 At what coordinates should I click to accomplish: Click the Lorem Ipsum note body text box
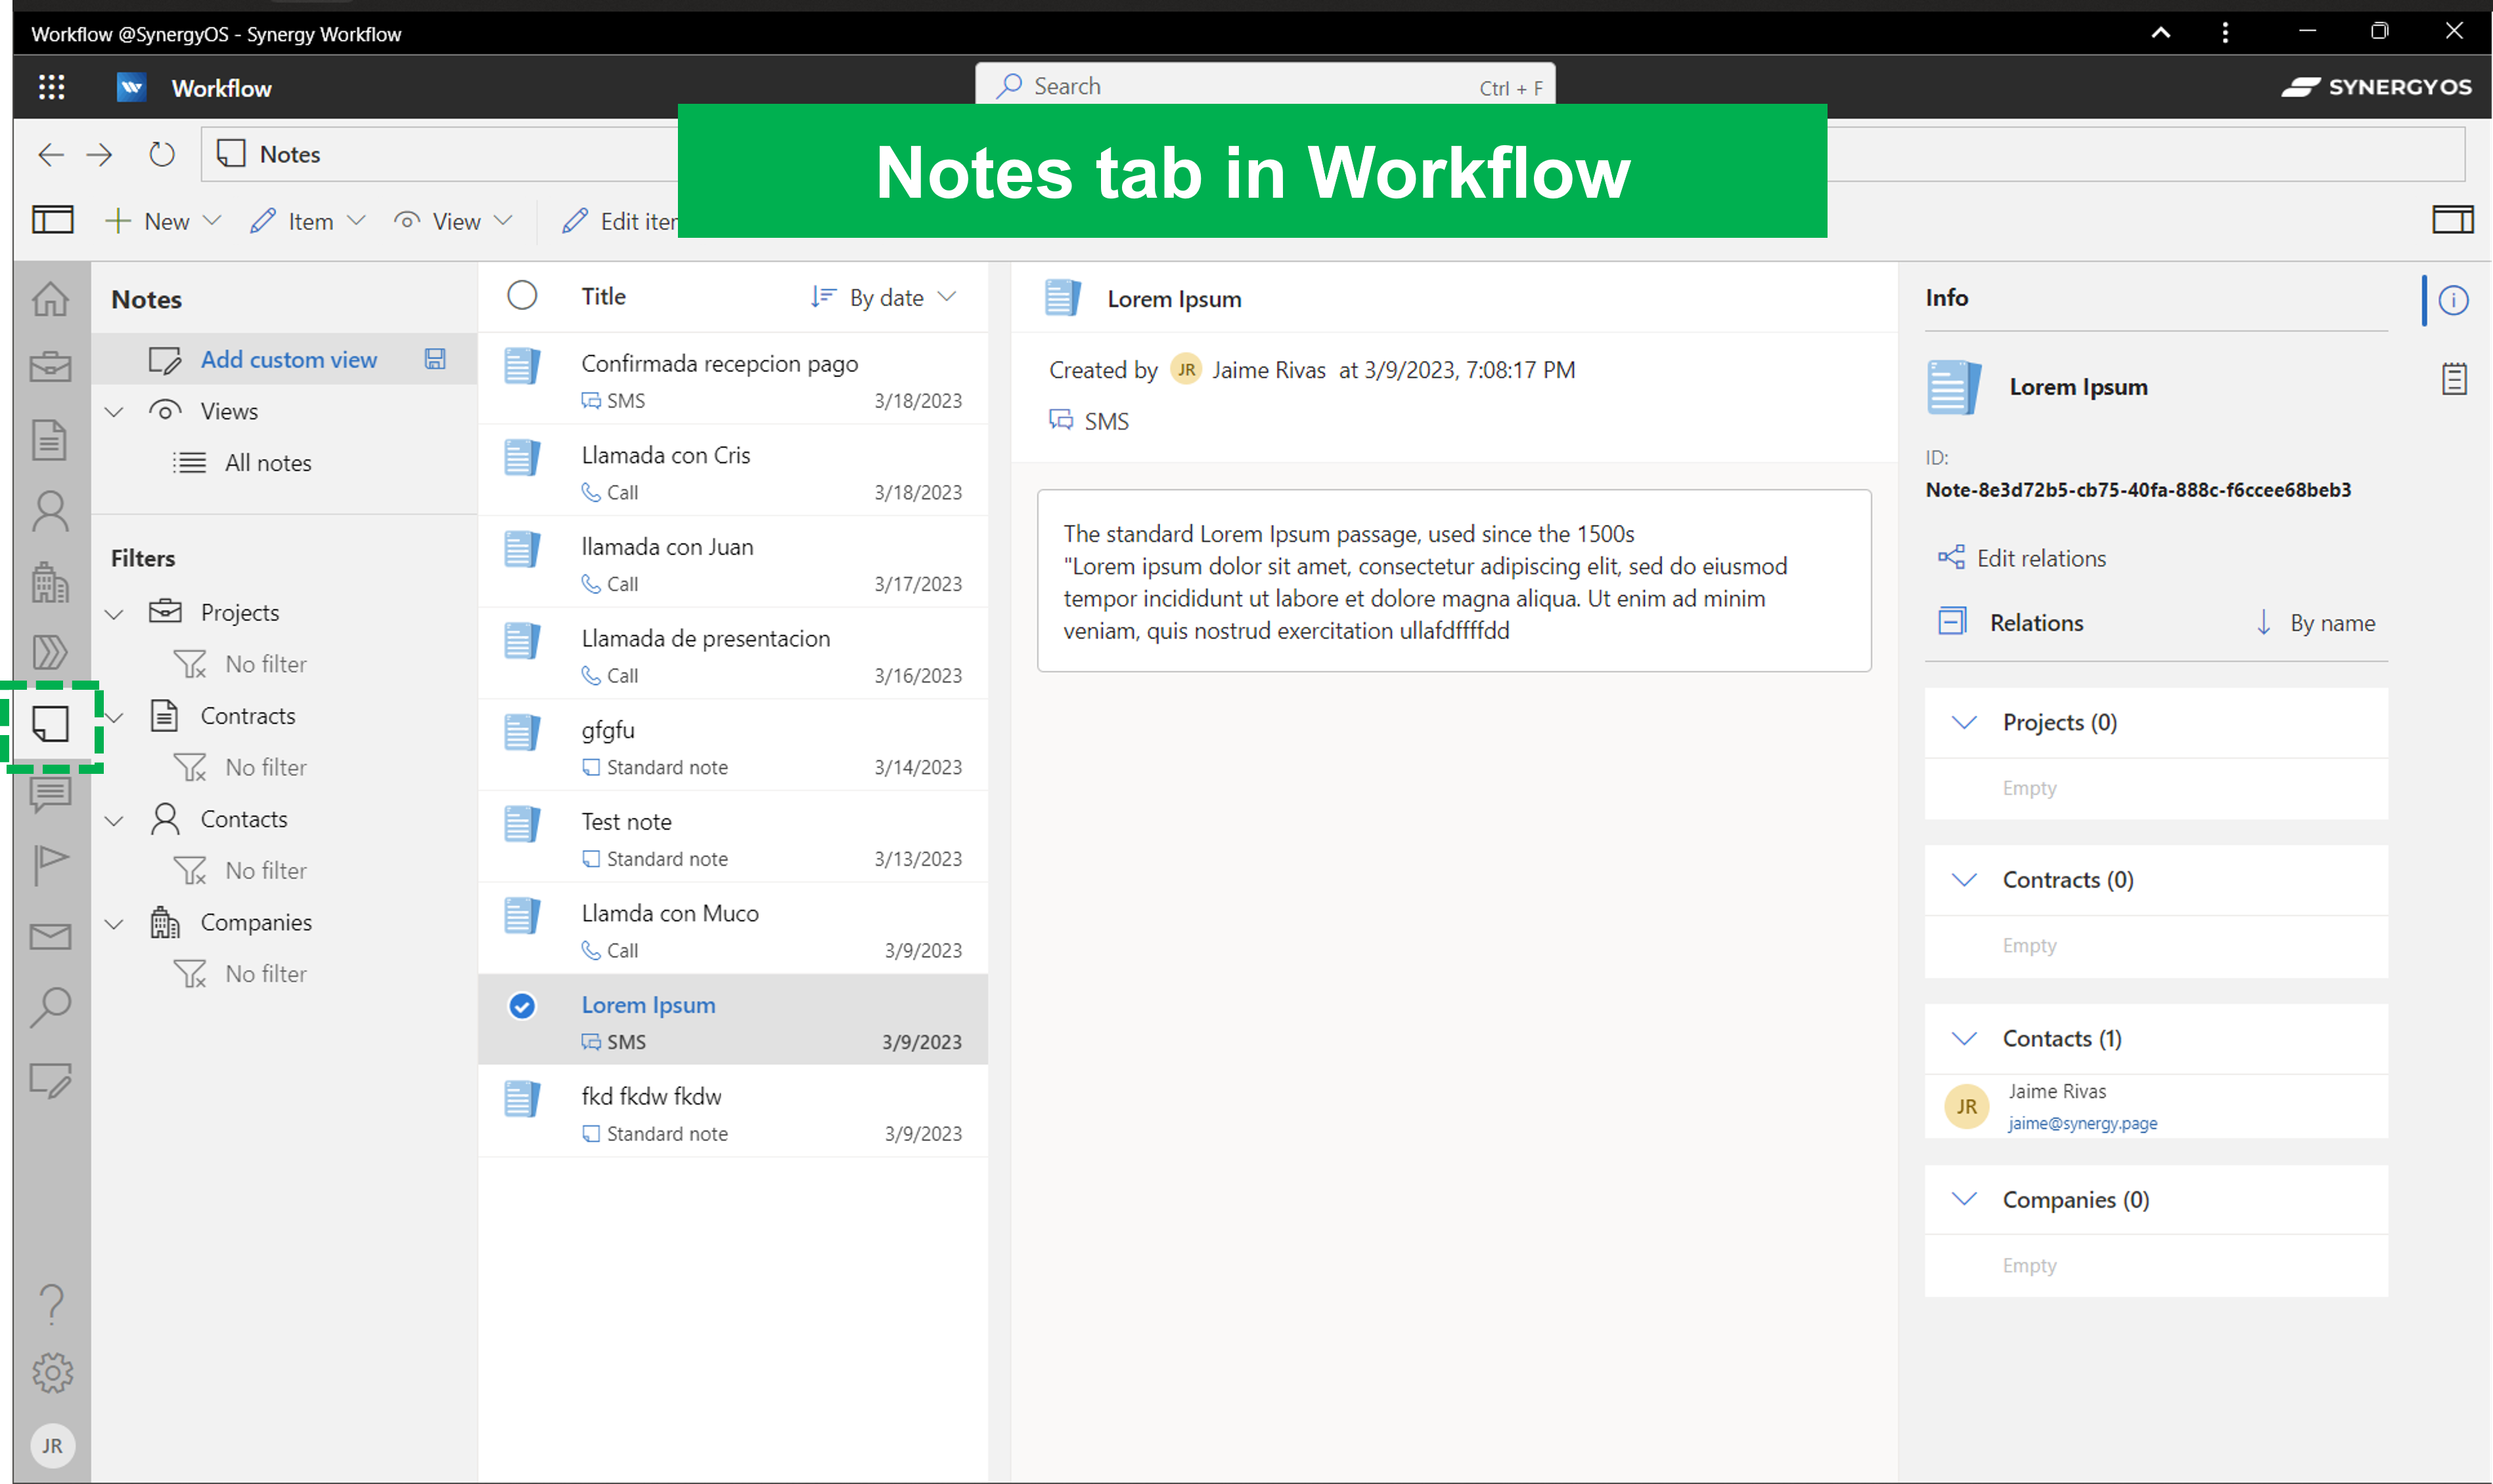[x=1454, y=581]
